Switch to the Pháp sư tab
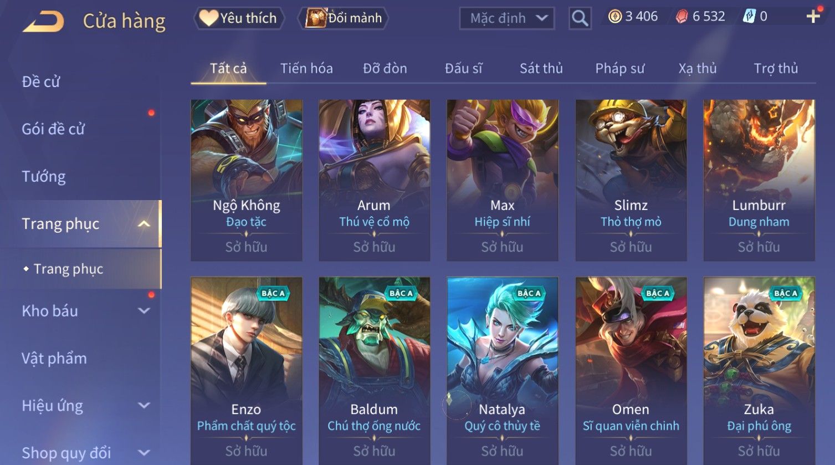This screenshot has width=835, height=465. pos(619,68)
